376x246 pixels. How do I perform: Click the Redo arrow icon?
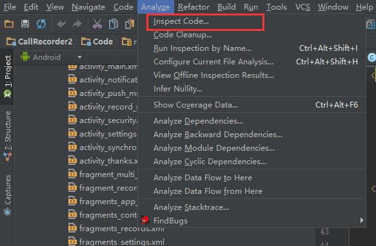77,24
